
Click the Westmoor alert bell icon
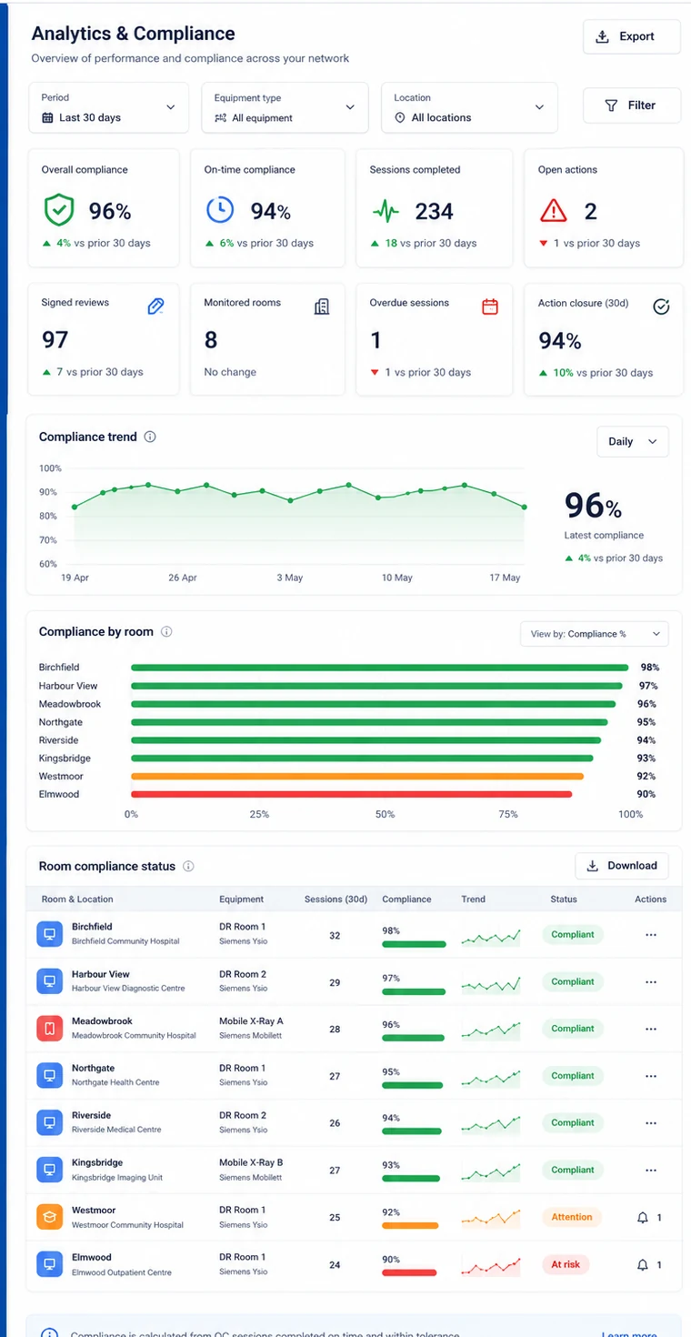[x=643, y=1217]
